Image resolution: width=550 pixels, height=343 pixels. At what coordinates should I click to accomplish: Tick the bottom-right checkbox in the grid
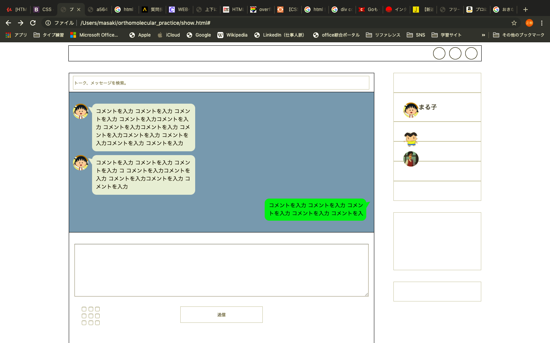pyautogui.click(x=97, y=323)
